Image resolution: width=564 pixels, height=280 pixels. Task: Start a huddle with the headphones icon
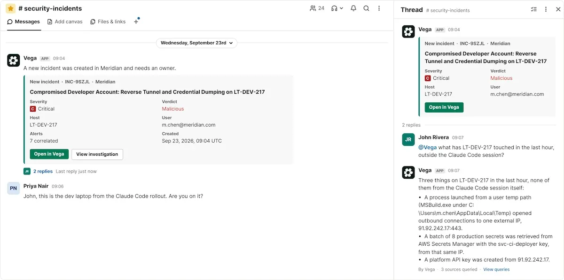click(334, 8)
